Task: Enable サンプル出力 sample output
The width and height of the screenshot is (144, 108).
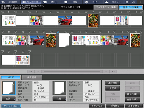Action: pos(11,106)
